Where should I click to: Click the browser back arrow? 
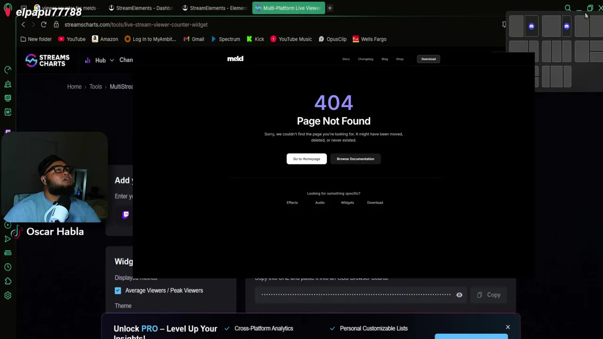(23, 24)
